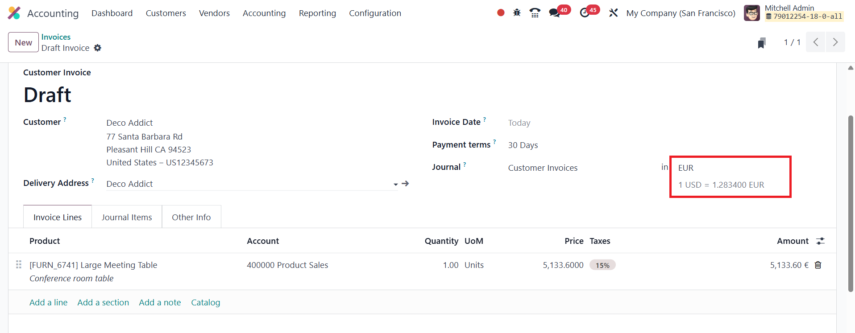This screenshot has width=855, height=333.
Task: Switch to the Journal Items tab
Action: (127, 218)
